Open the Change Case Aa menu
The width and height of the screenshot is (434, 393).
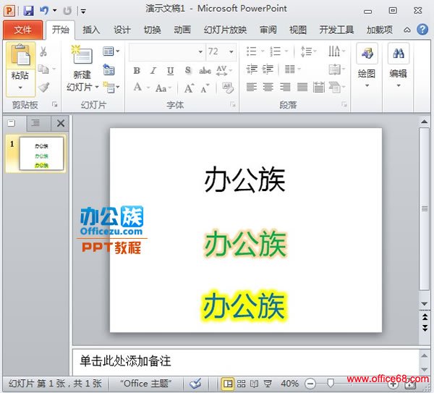pos(163,88)
